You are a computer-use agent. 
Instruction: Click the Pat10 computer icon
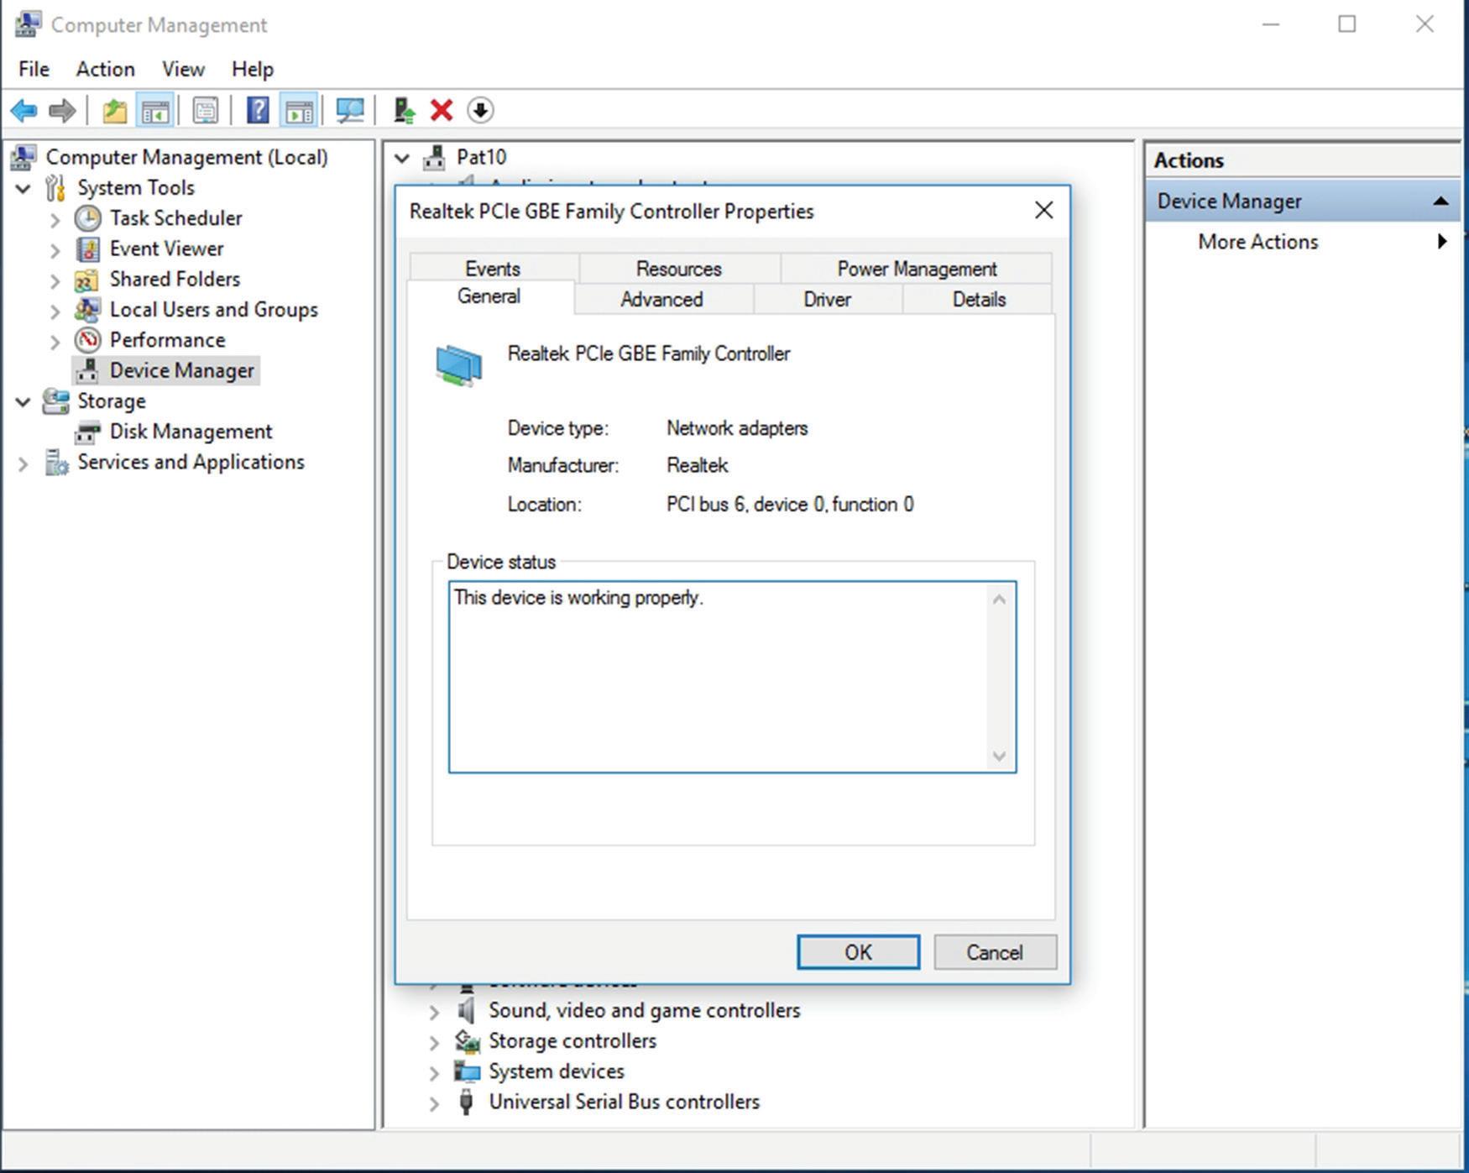434,157
